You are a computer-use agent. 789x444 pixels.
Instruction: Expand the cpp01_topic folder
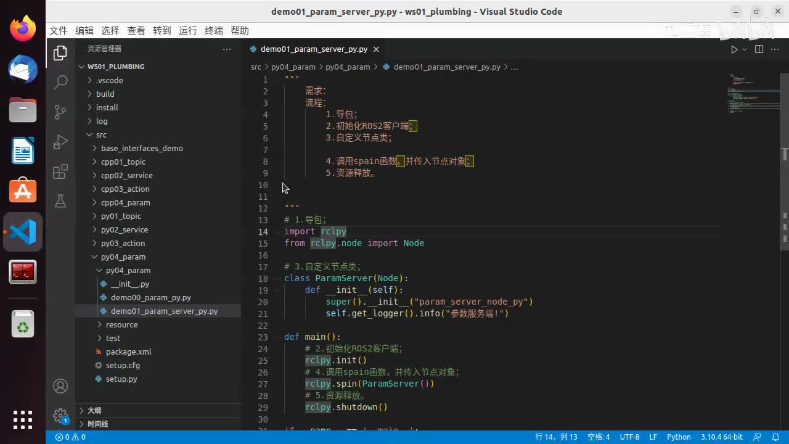point(123,162)
